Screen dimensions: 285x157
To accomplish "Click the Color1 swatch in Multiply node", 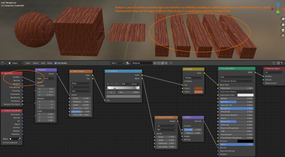I will pyautogui.click(x=198, y=88).
